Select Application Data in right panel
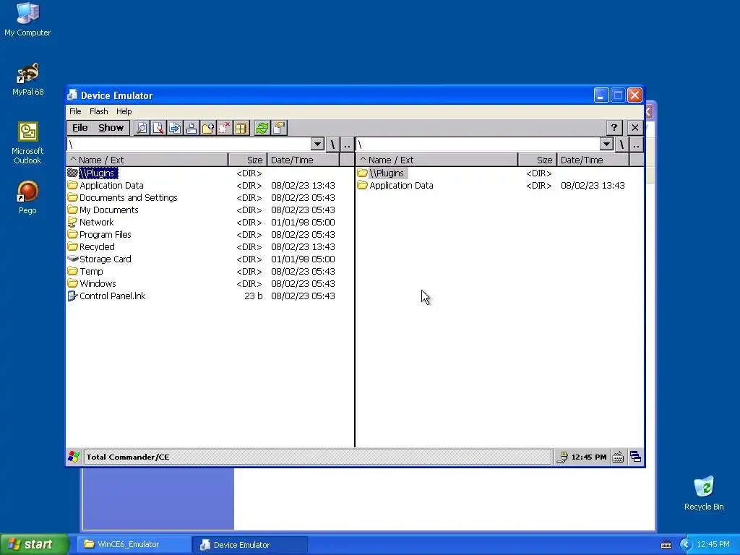Viewport: 740px width, 555px height. tap(401, 186)
